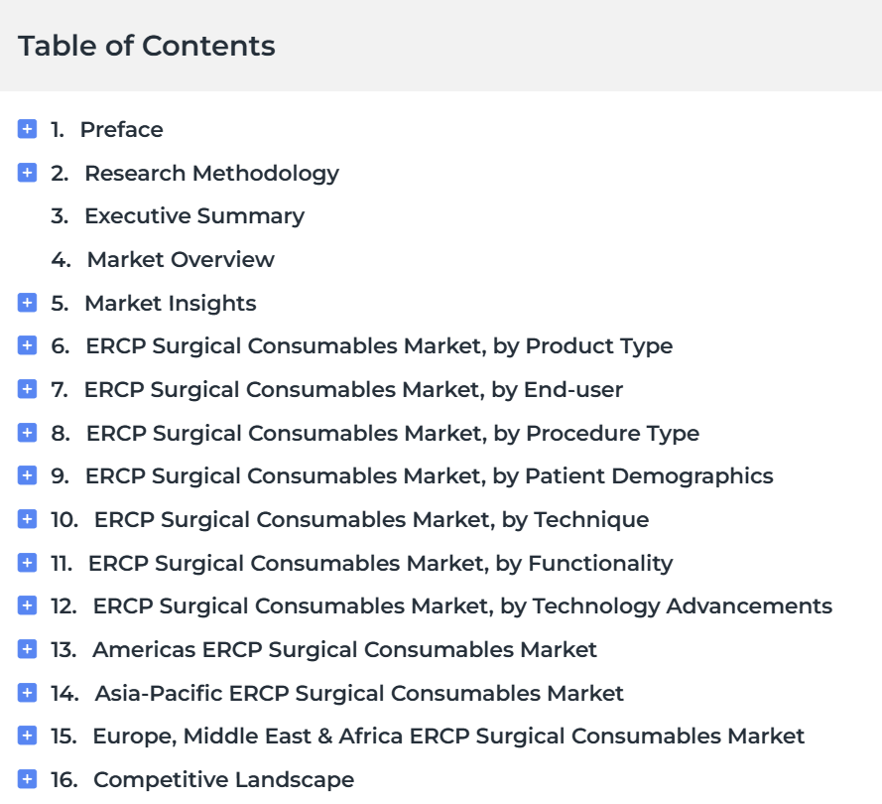Click plus icon beside by Functionality
882x804 pixels.
coord(27,562)
